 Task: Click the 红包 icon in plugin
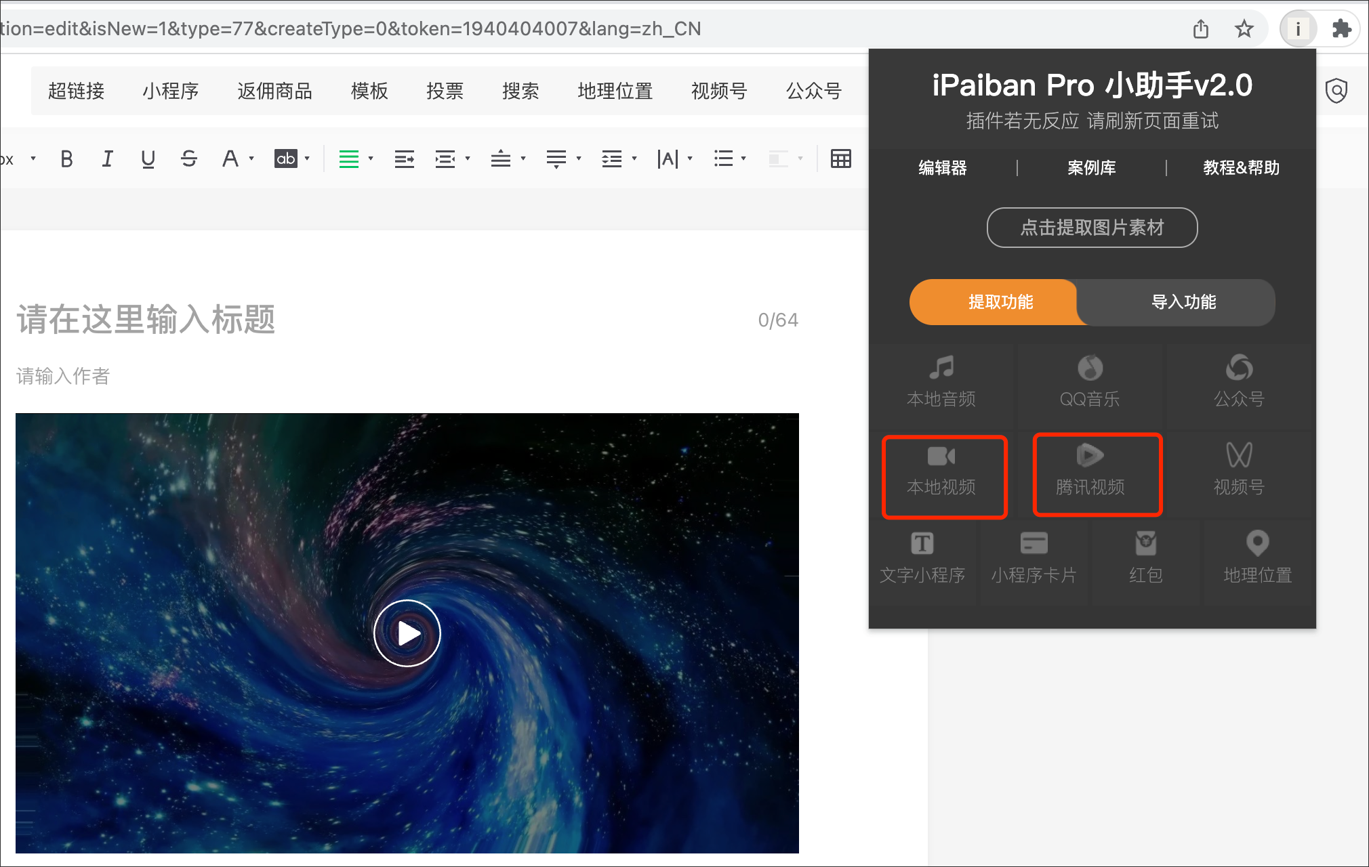pyautogui.click(x=1145, y=543)
